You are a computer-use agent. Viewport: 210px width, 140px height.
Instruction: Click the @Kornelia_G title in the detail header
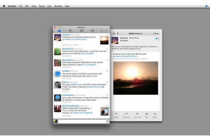tap(136, 33)
